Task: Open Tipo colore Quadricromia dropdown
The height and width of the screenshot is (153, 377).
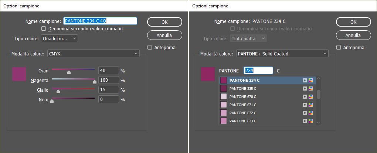Action: click(60, 38)
